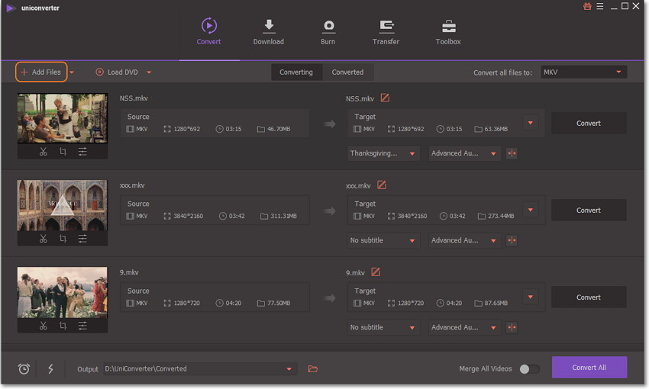The width and height of the screenshot is (649, 389).
Task: Play the xxx.mkv video thumbnail
Action: tap(63, 205)
